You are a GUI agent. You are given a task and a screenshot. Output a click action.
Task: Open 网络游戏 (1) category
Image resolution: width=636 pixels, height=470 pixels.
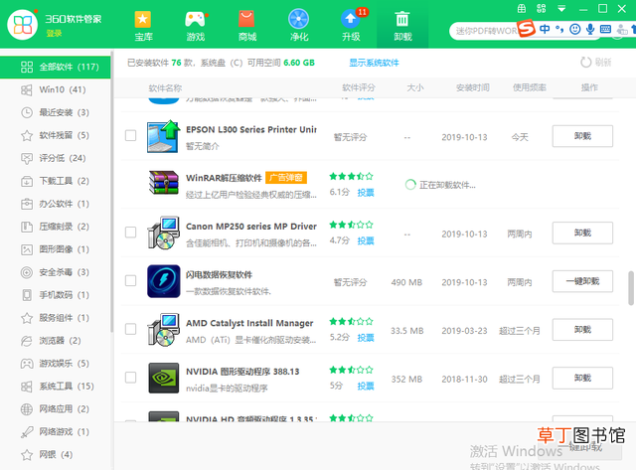[x=56, y=432]
